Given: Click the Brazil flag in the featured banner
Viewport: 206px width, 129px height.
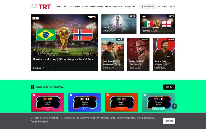Looking at the screenshot, I should point(46,35).
